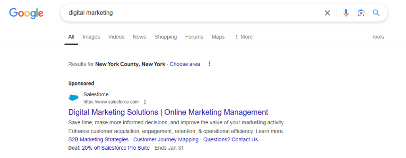This screenshot has width=406, height=158.
Task: Click the blue magnifying glass search icon
Action: pos(376,13)
